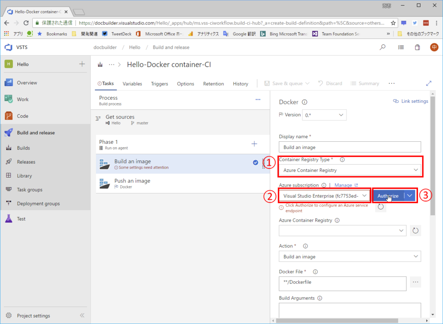The width and height of the screenshot is (443, 324).
Task: Open the Version dropdown
Action: click(x=324, y=115)
